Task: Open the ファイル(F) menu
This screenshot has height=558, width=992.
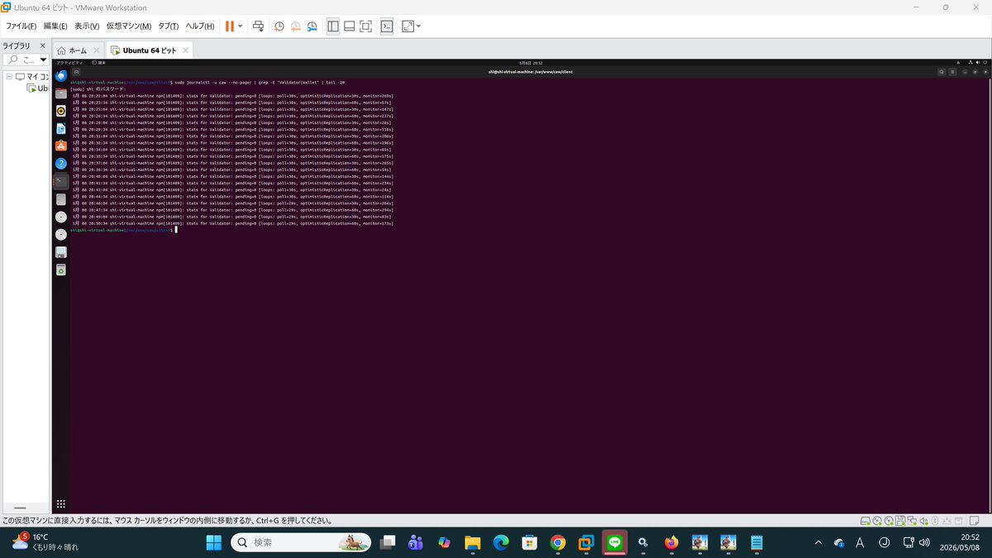Action: [21, 26]
